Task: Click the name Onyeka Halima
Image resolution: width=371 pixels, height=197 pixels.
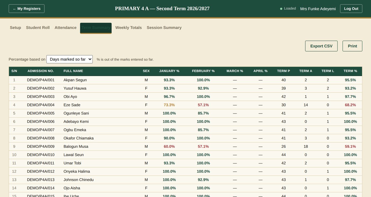Action: coord(77,171)
